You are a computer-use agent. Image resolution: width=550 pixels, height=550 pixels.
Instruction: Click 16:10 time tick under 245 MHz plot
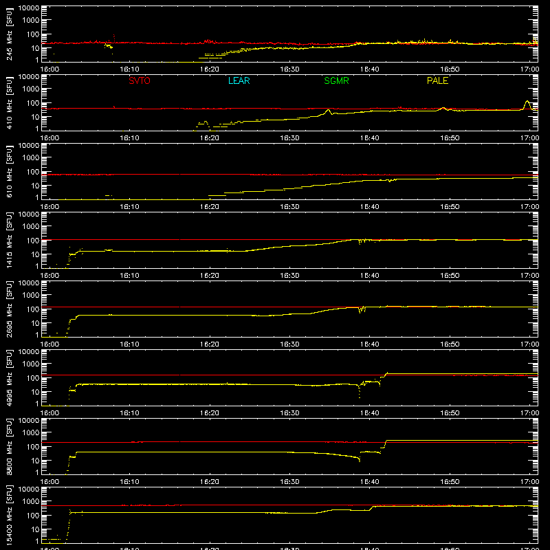click(x=129, y=69)
